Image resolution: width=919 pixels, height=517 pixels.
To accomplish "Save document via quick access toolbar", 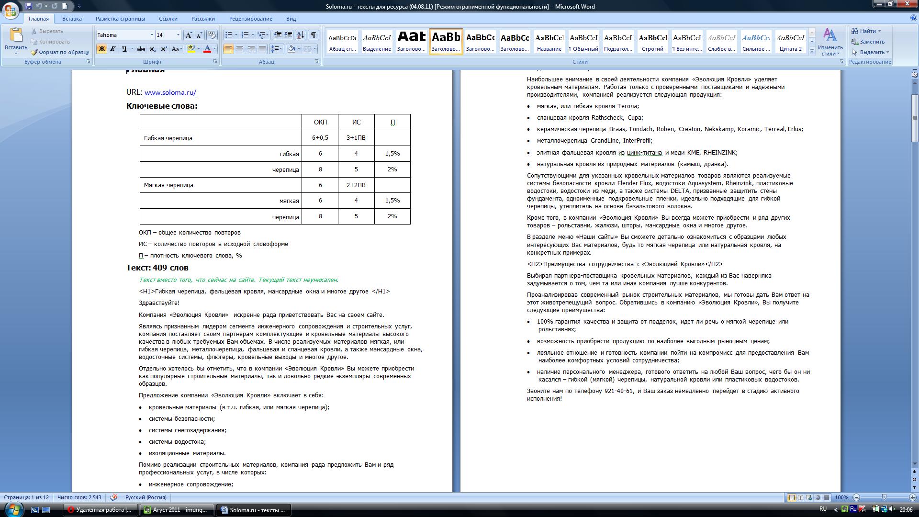I will (x=29, y=6).
